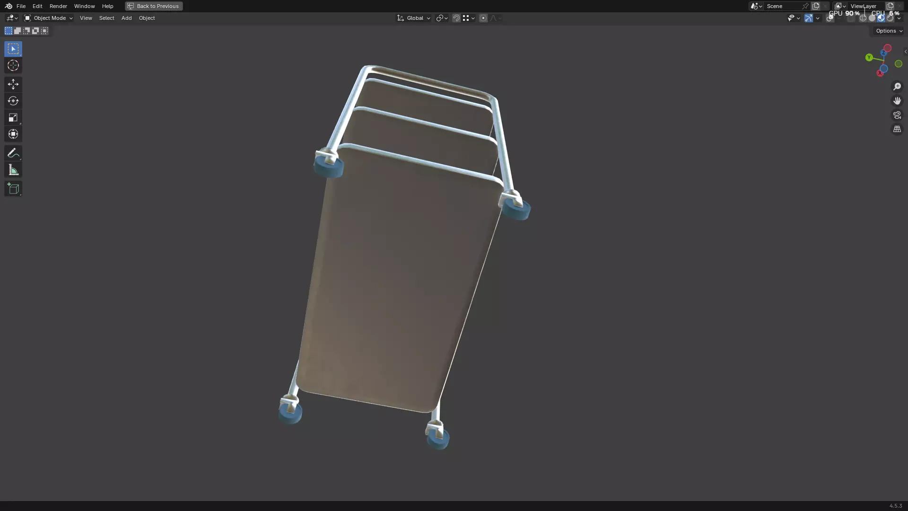Toggle Show Gizmo button
This screenshot has width=908, height=511.
[x=809, y=18]
